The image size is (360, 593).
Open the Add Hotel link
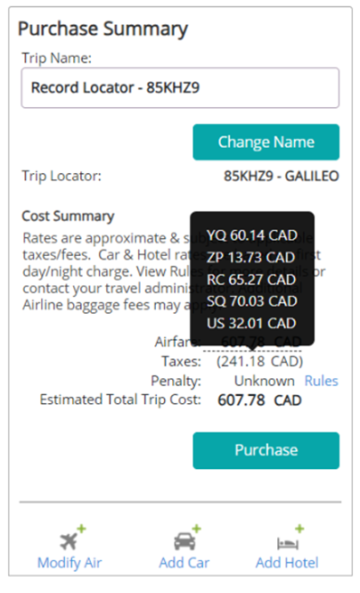[x=287, y=563]
